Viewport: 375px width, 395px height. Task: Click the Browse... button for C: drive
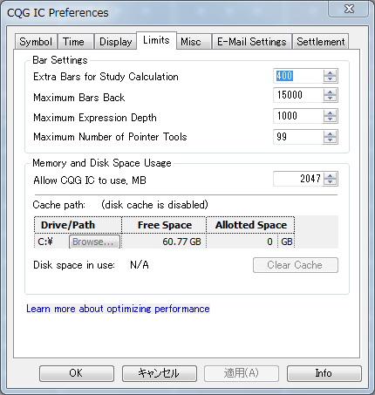[94, 242]
